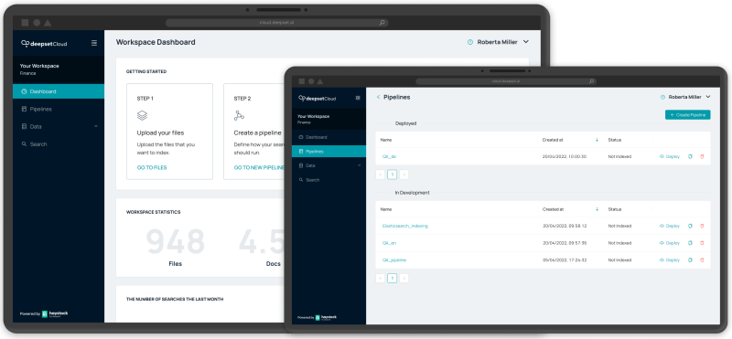
Task: Duplicate the QA_pipeline pipeline with the copy icon
Action: pyautogui.click(x=690, y=260)
